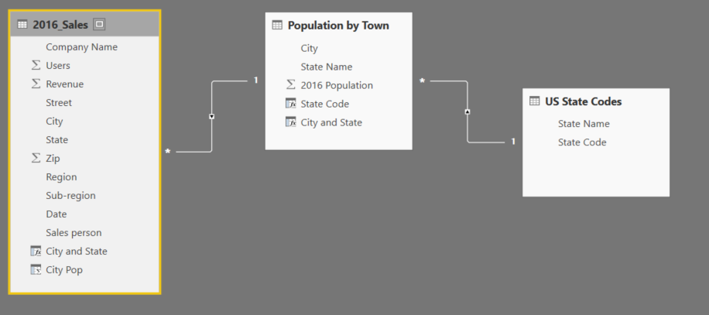Click the sigma icon next to Zip
Screen dimensions: 709x315
pyautogui.click(x=35, y=159)
